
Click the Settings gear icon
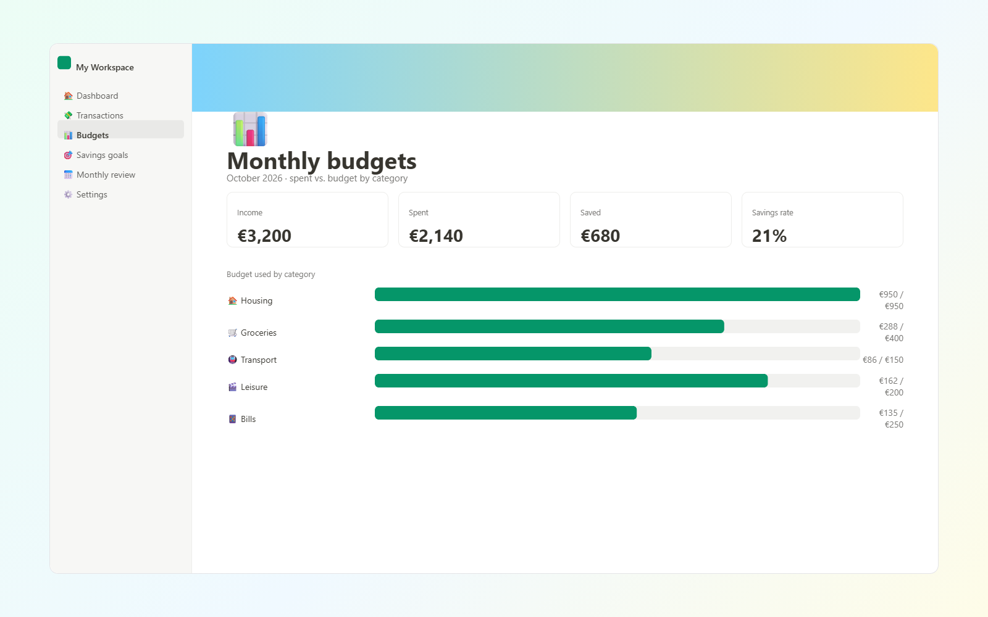(x=68, y=195)
